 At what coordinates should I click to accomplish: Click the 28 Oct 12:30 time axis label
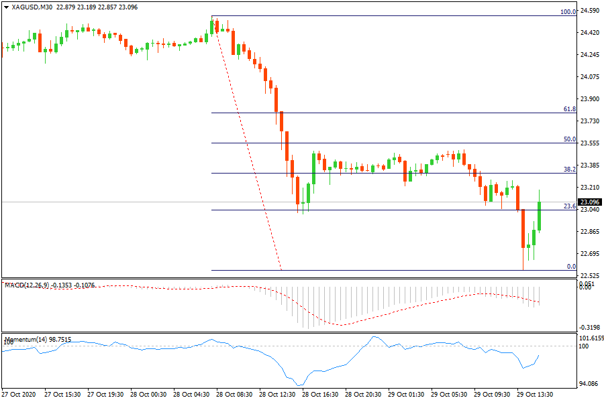[278, 395]
